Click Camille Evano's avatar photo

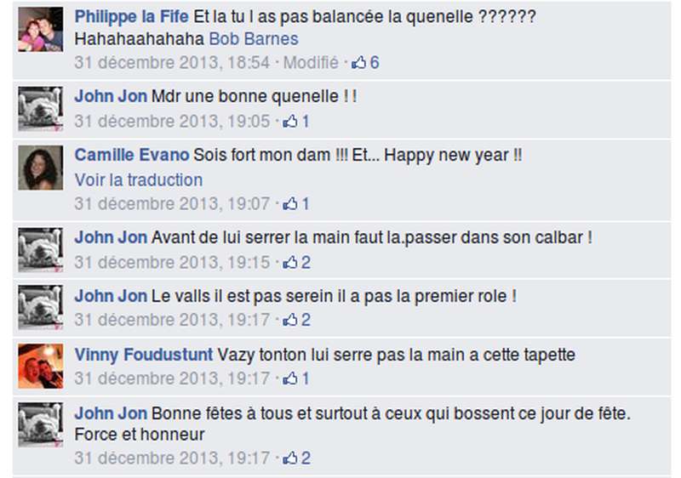click(x=40, y=168)
